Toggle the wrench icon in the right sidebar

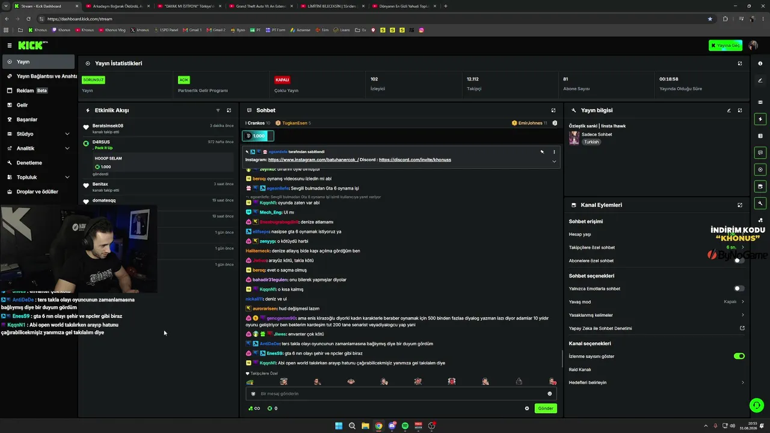[x=760, y=203]
